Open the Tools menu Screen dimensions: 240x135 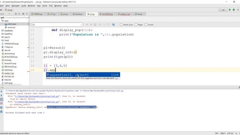pyautogui.click(x=45, y=6)
